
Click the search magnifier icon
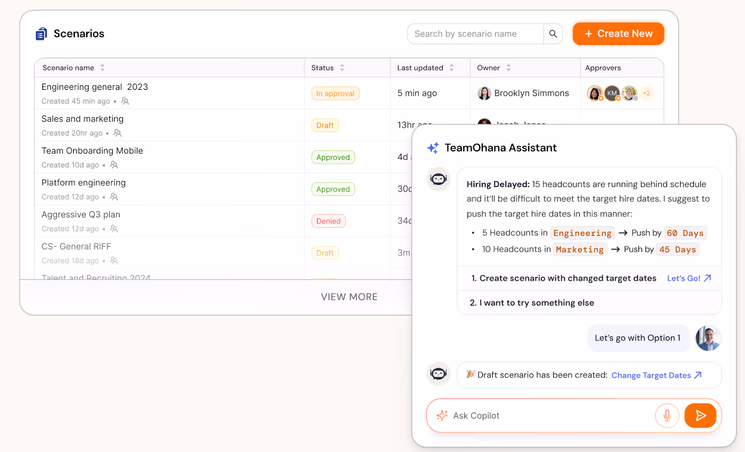click(553, 34)
